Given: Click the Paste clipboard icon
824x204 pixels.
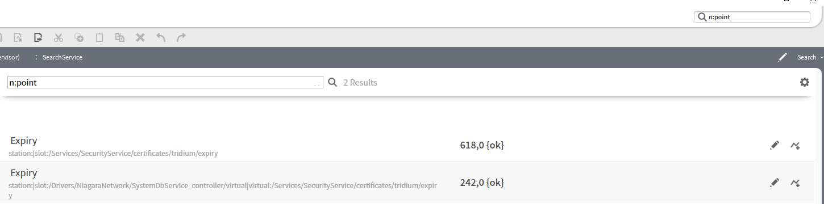Looking at the screenshot, I should 99,38.
